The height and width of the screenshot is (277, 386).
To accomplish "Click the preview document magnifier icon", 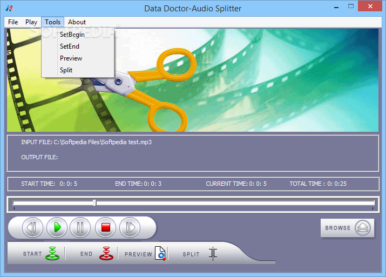I will tap(160, 253).
